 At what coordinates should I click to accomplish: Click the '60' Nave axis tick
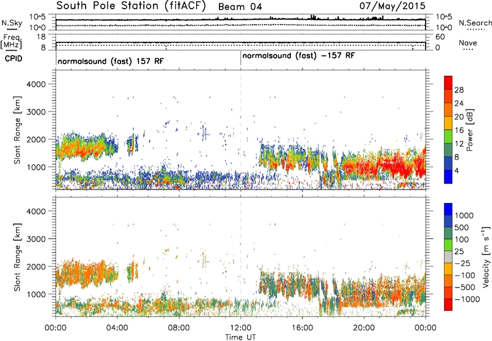440,37
